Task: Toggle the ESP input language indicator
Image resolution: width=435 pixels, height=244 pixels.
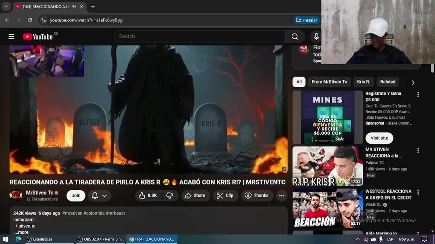Action: 390,239
